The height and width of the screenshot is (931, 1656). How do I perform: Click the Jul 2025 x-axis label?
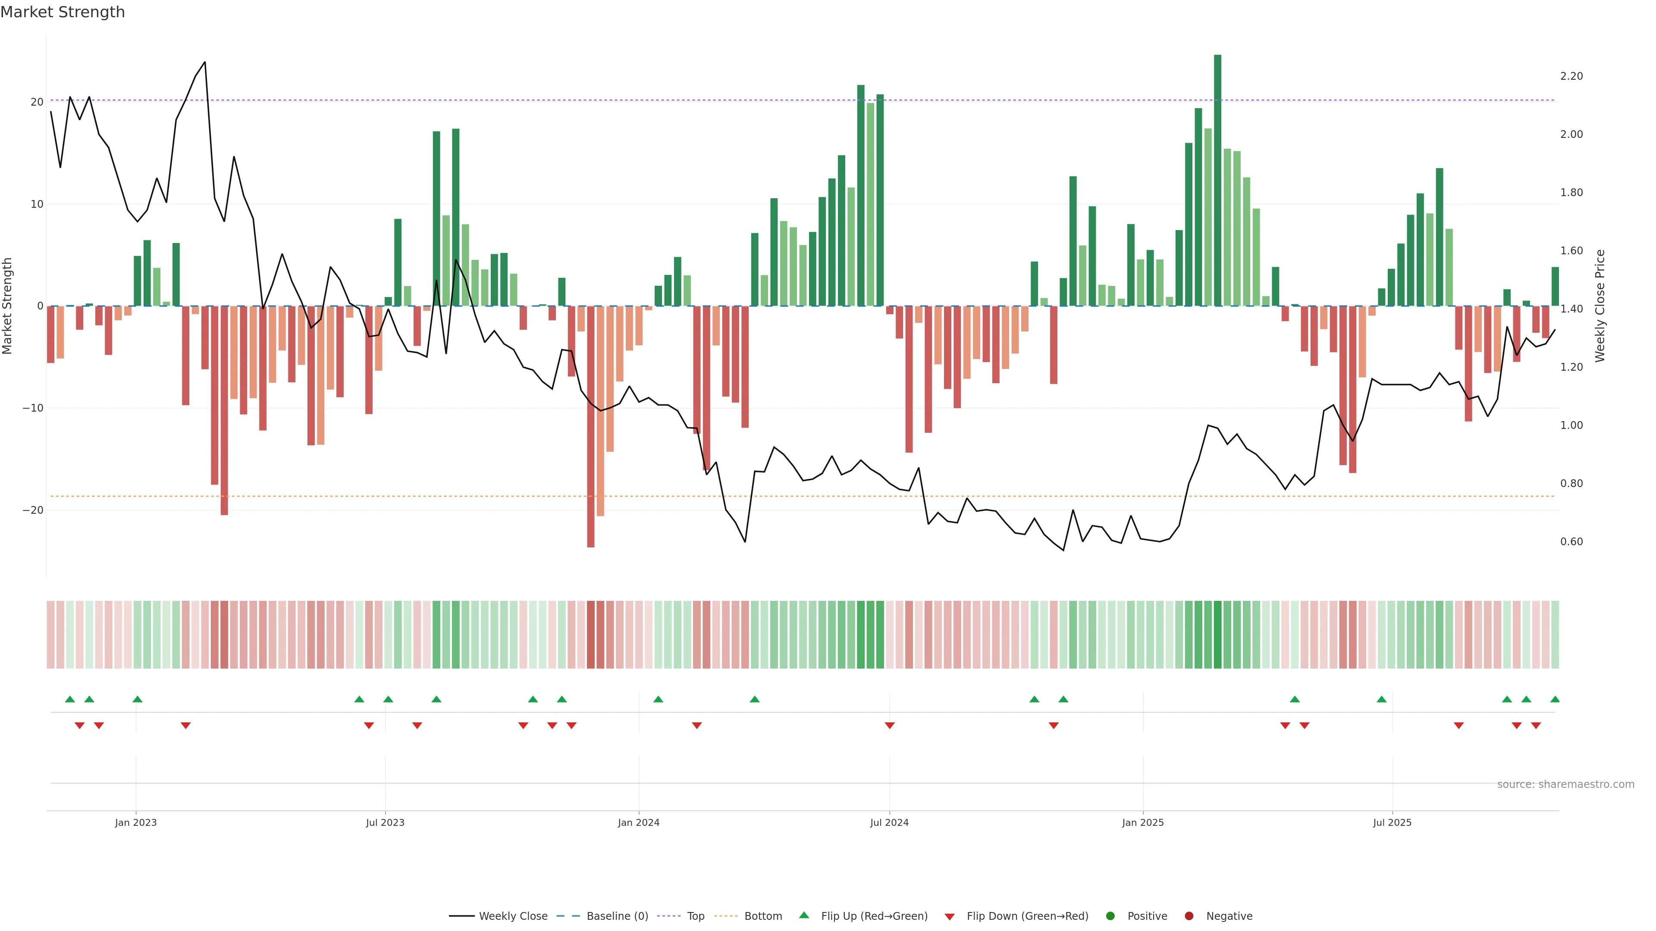[1392, 822]
